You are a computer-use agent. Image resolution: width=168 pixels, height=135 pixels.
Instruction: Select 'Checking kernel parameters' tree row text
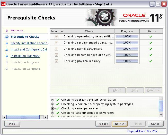(x=81, y=108)
